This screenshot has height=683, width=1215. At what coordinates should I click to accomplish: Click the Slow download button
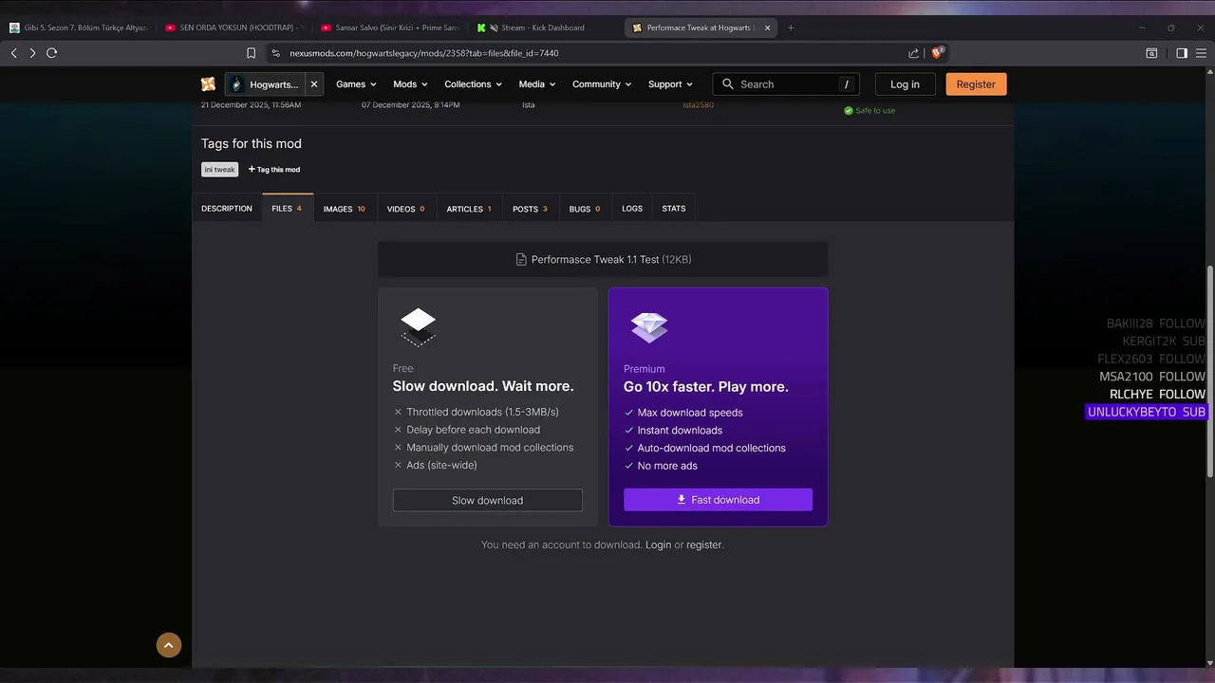[488, 500]
